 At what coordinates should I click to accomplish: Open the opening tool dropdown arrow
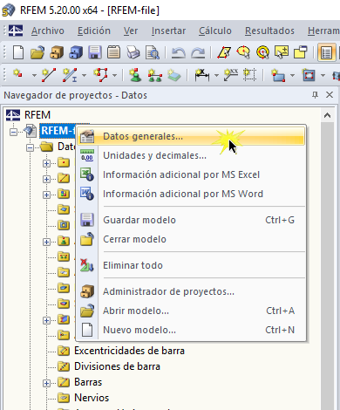click(x=323, y=76)
